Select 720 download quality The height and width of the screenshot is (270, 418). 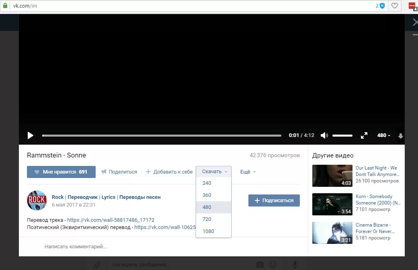point(213,219)
